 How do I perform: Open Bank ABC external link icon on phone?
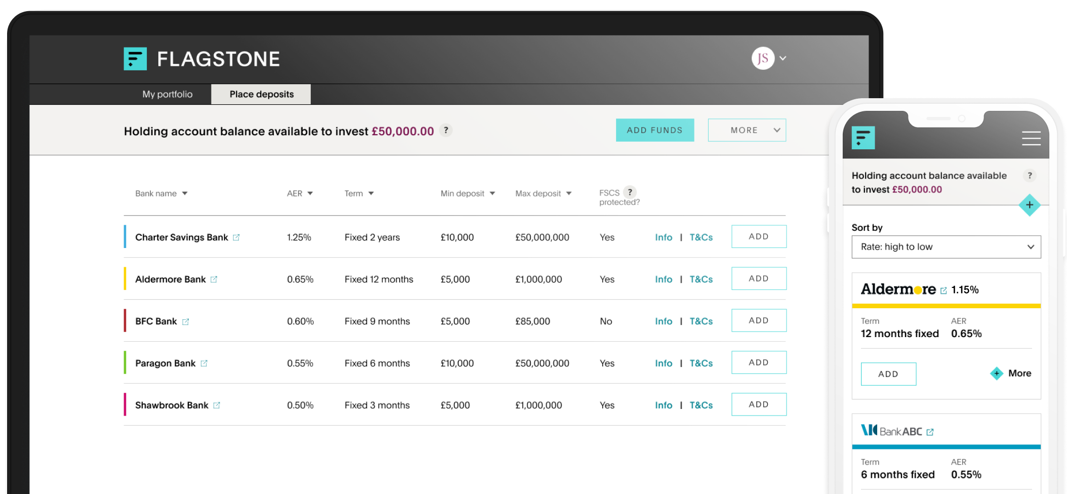[x=930, y=432]
